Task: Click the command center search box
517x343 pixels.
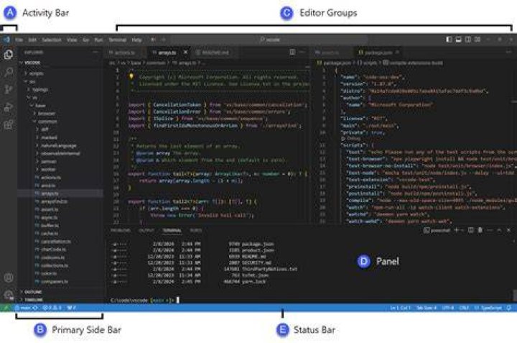Action: (269, 40)
